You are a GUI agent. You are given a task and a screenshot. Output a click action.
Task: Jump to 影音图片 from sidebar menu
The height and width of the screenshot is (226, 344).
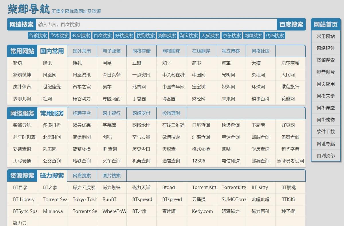(x=326, y=72)
